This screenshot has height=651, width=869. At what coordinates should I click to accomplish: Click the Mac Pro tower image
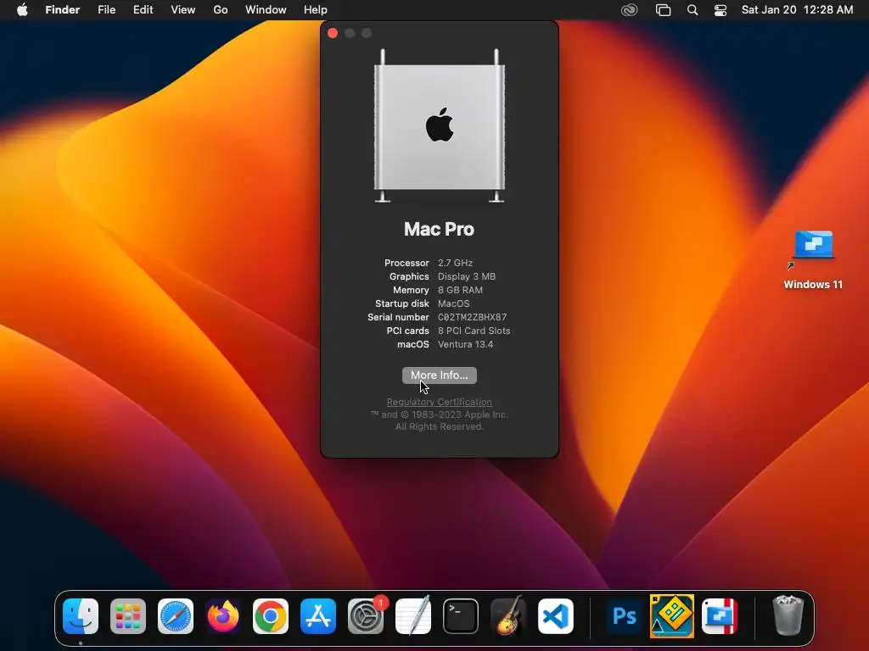(440, 126)
